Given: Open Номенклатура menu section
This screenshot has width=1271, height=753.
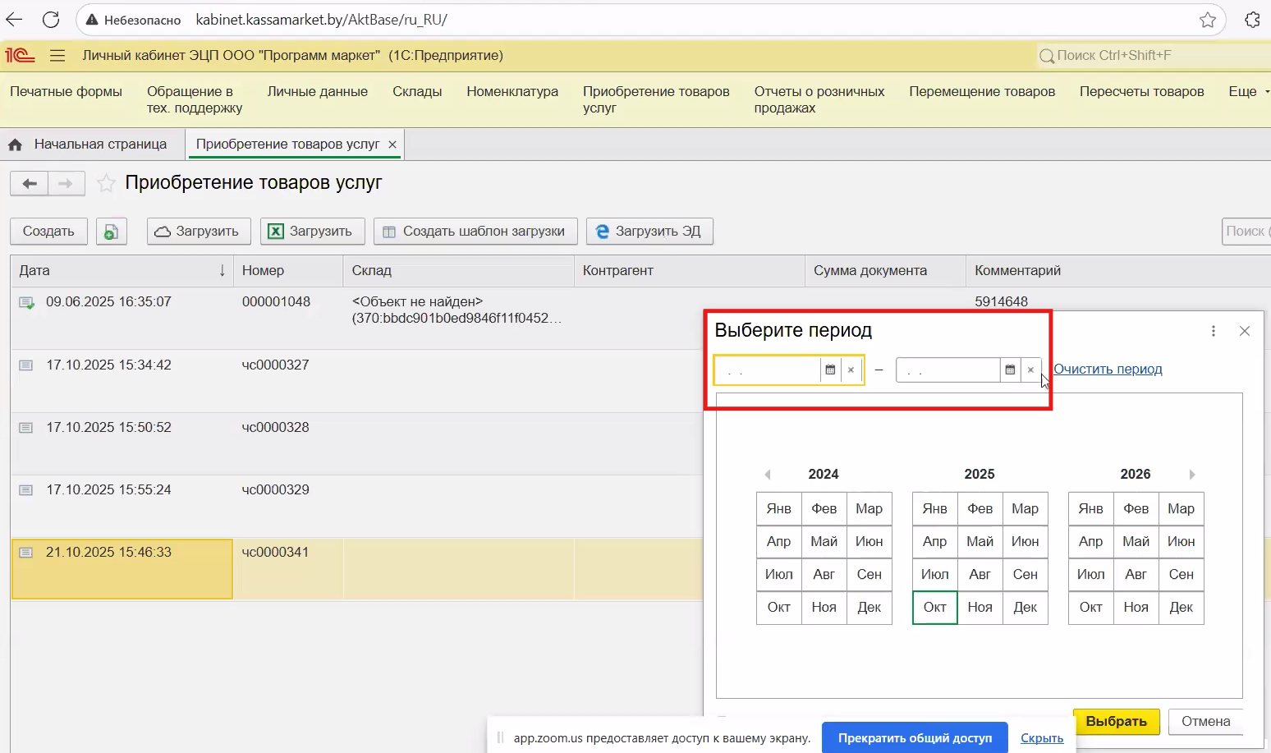Looking at the screenshot, I should [512, 92].
